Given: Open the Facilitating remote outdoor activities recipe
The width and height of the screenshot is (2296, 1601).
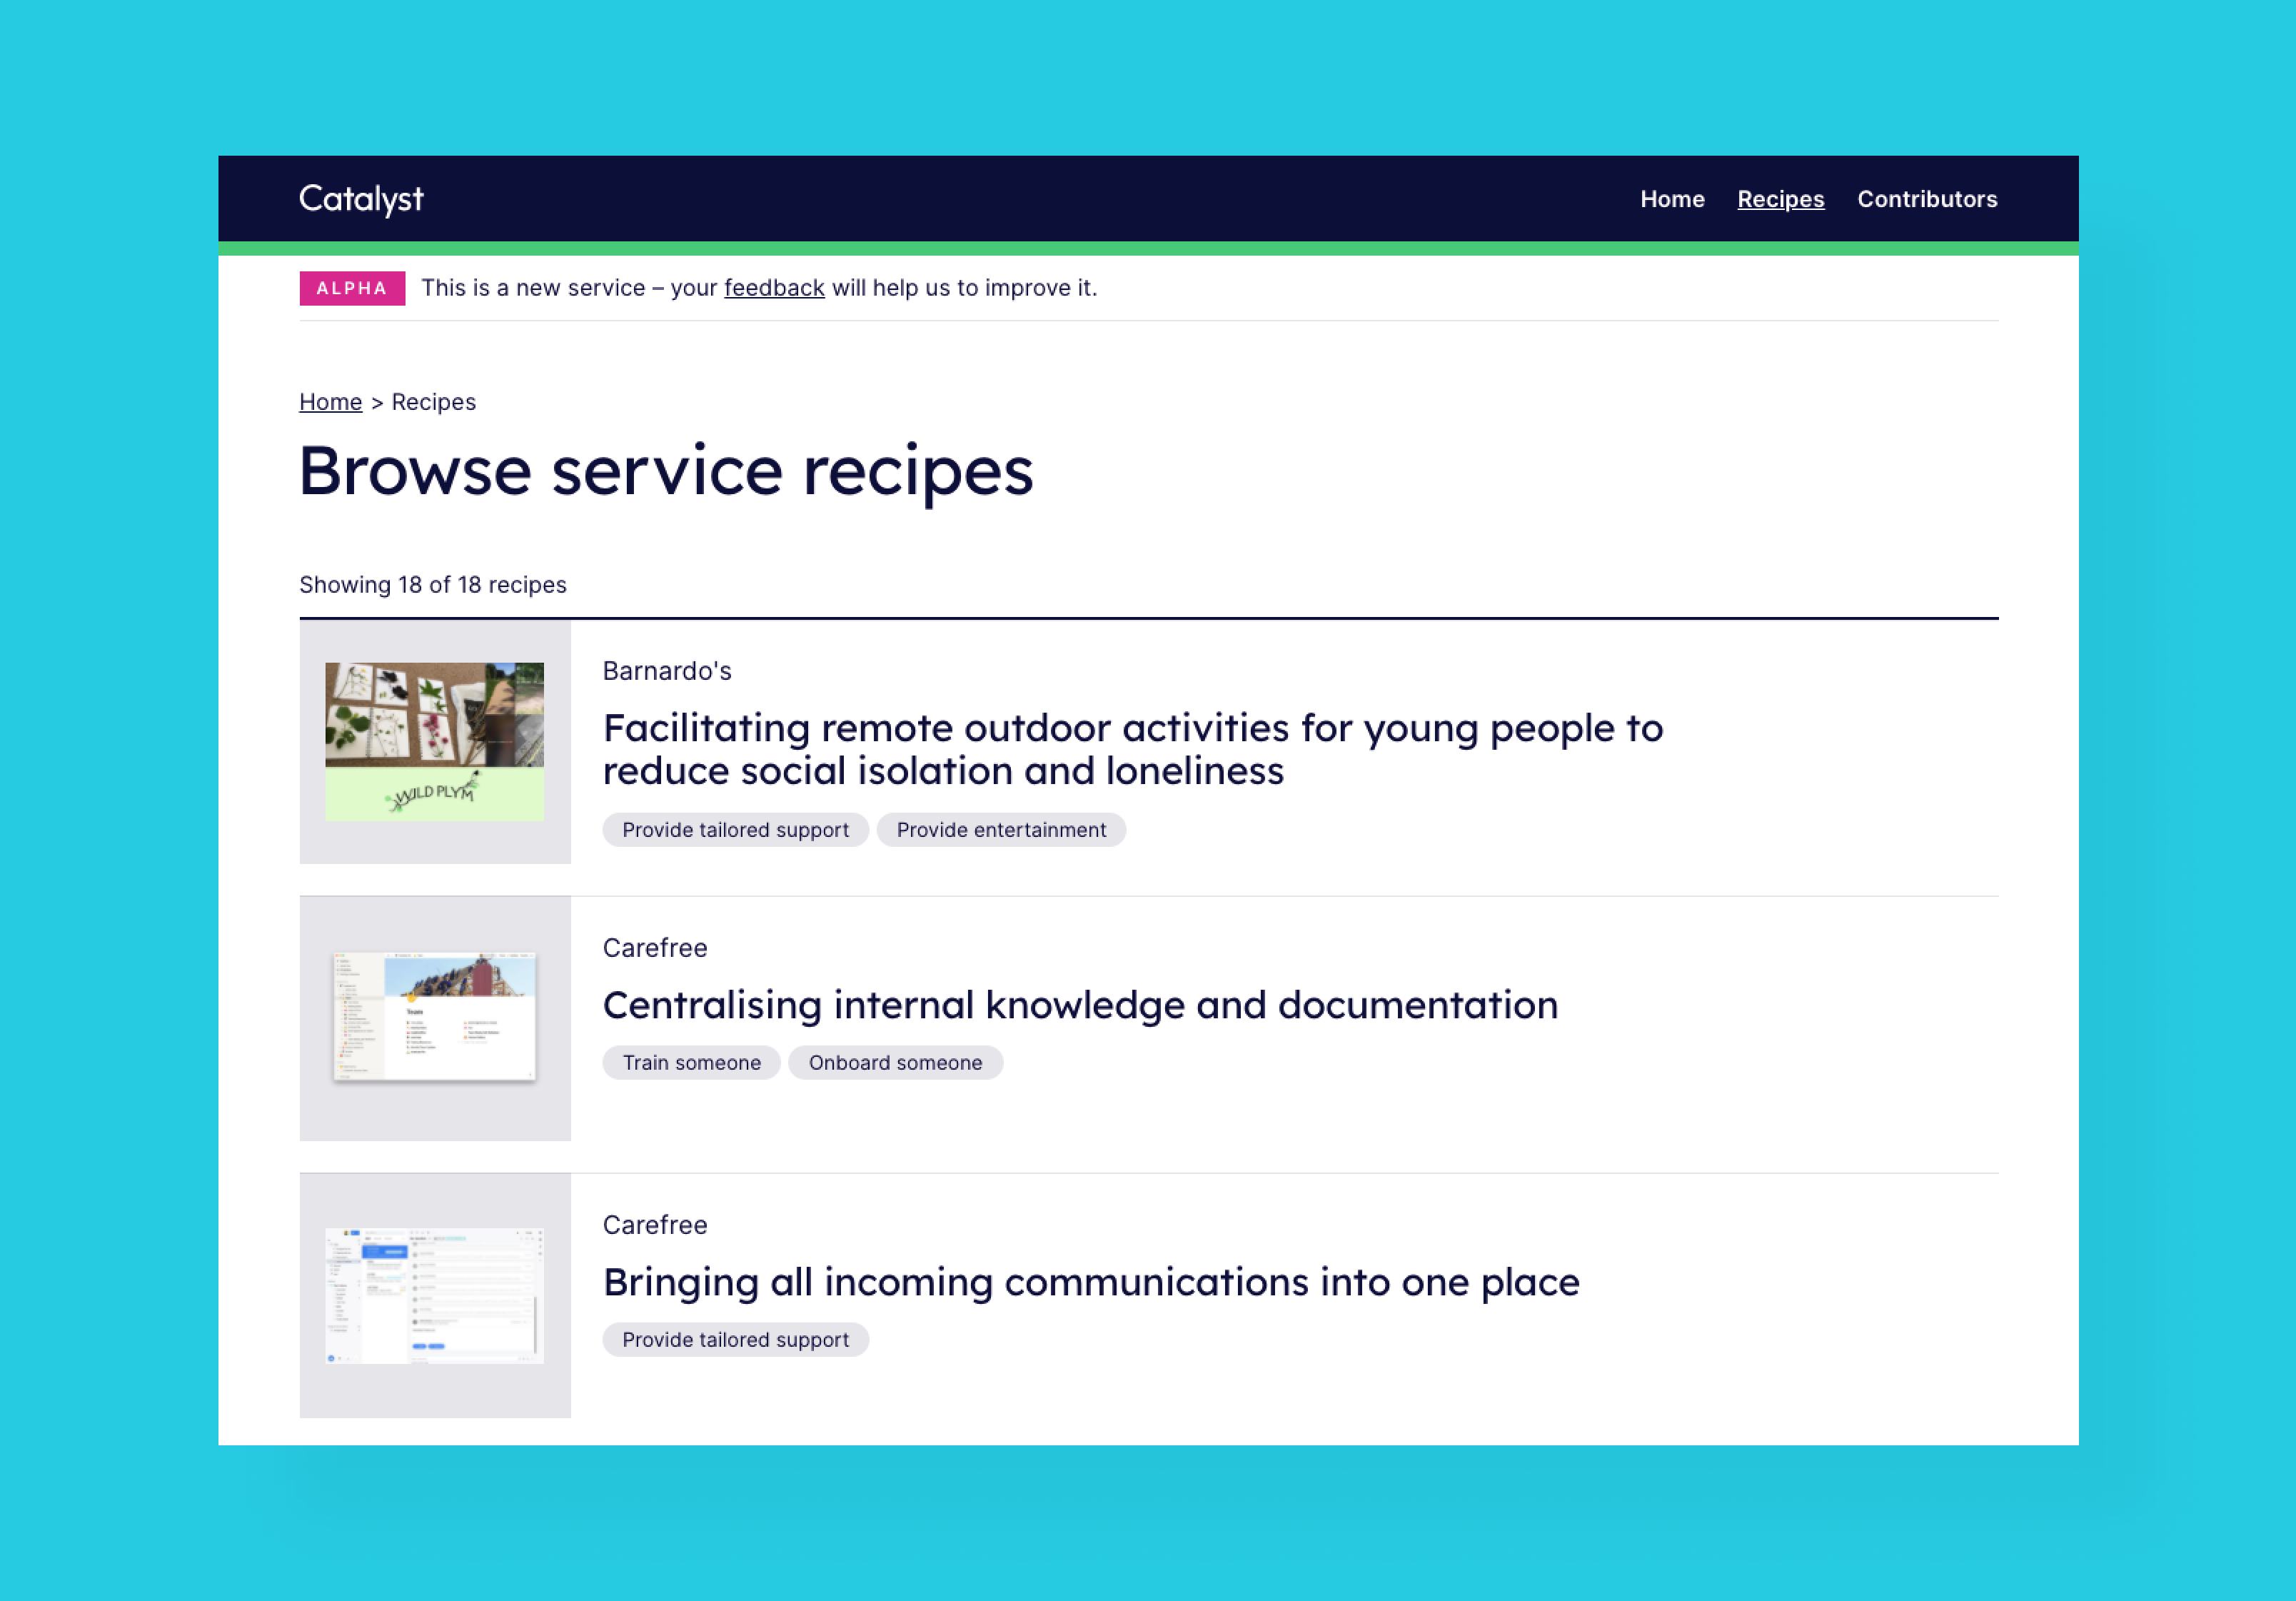Looking at the screenshot, I should click(1132, 749).
